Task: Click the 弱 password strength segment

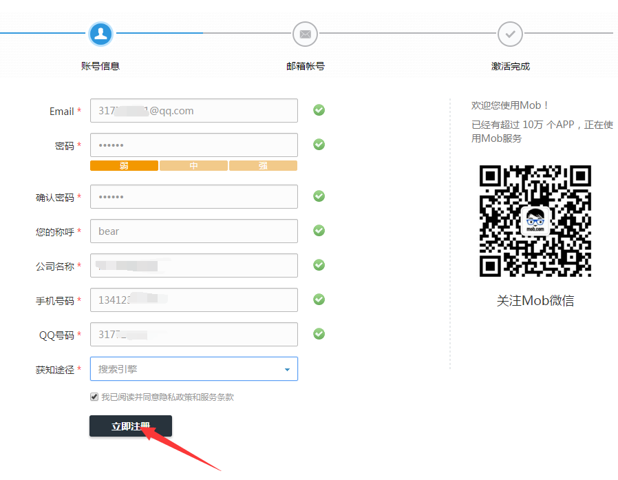Action: click(124, 166)
